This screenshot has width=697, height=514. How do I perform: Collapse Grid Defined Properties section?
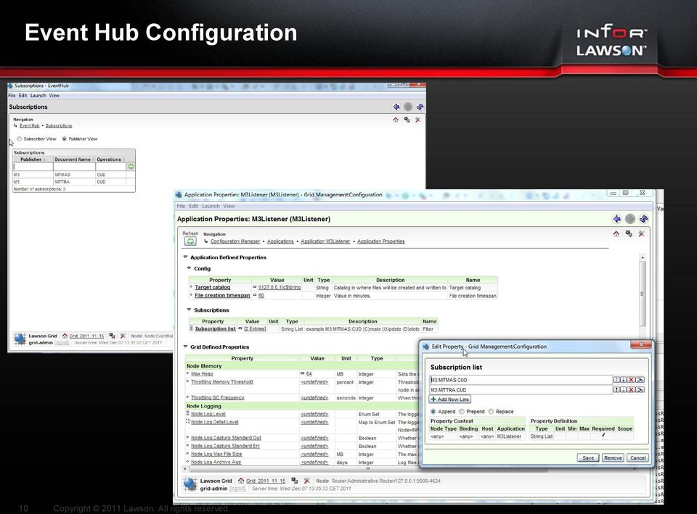tap(185, 347)
